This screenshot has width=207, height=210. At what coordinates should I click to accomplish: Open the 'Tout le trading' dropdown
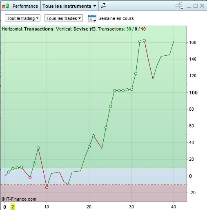click(22, 18)
